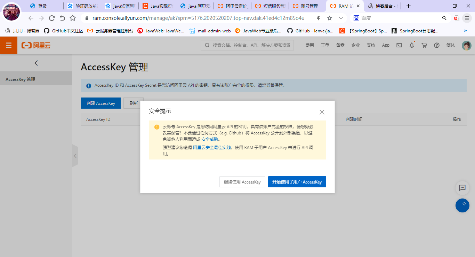475x257 pixels.
Task: Open JavaWeb专业版后 bookmark
Action: click(258, 31)
